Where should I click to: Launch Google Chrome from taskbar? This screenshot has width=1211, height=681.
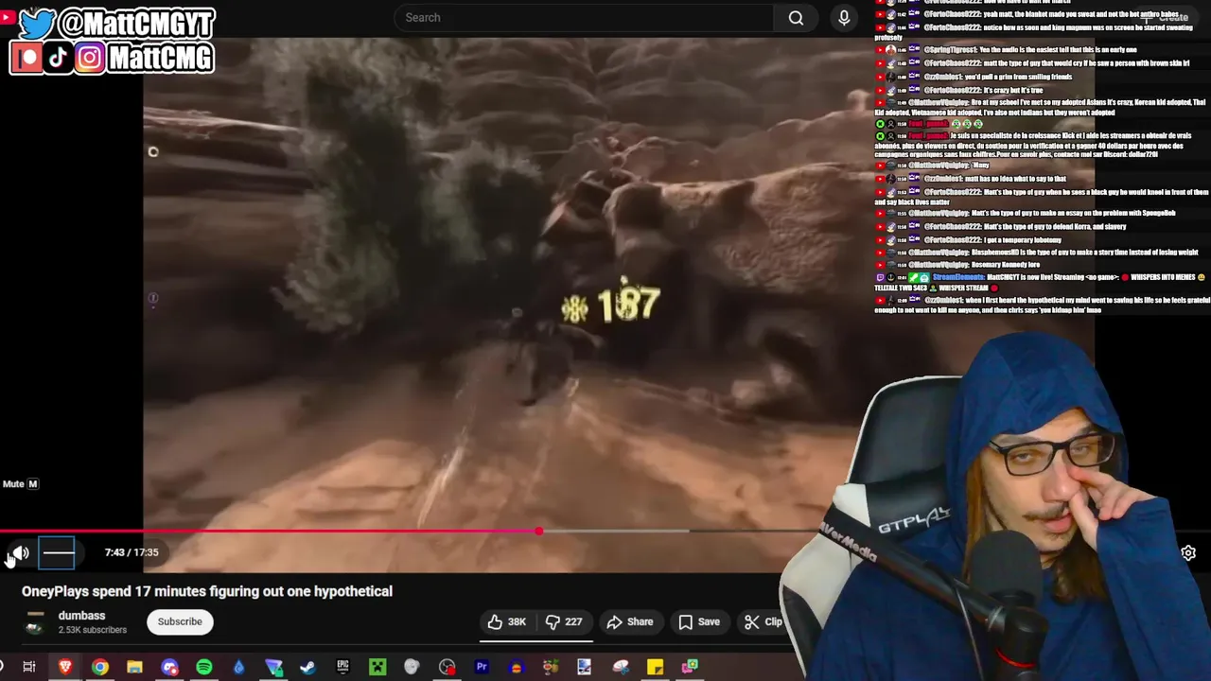[x=99, y=667]
